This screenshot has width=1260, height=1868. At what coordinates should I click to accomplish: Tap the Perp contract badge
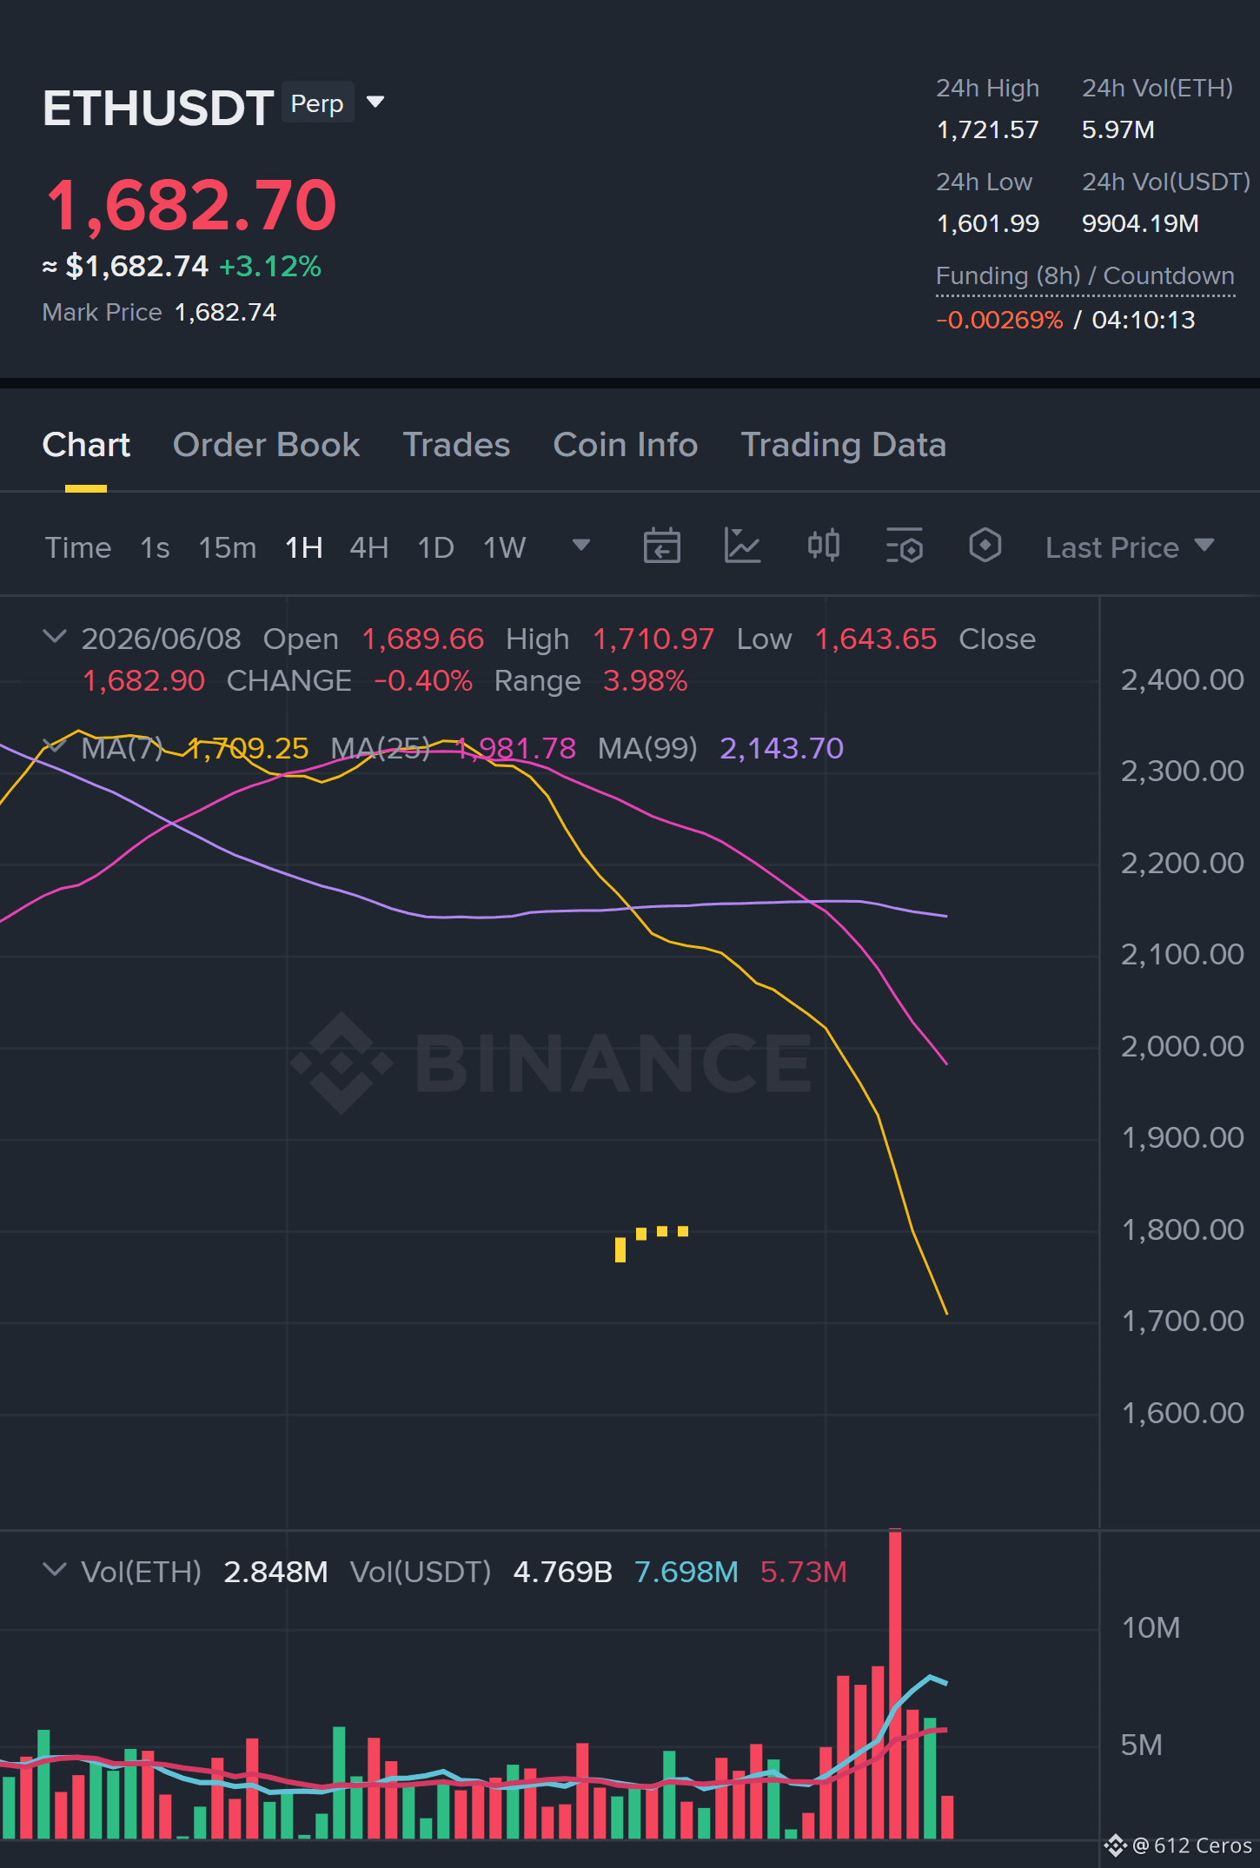point(317,103)
